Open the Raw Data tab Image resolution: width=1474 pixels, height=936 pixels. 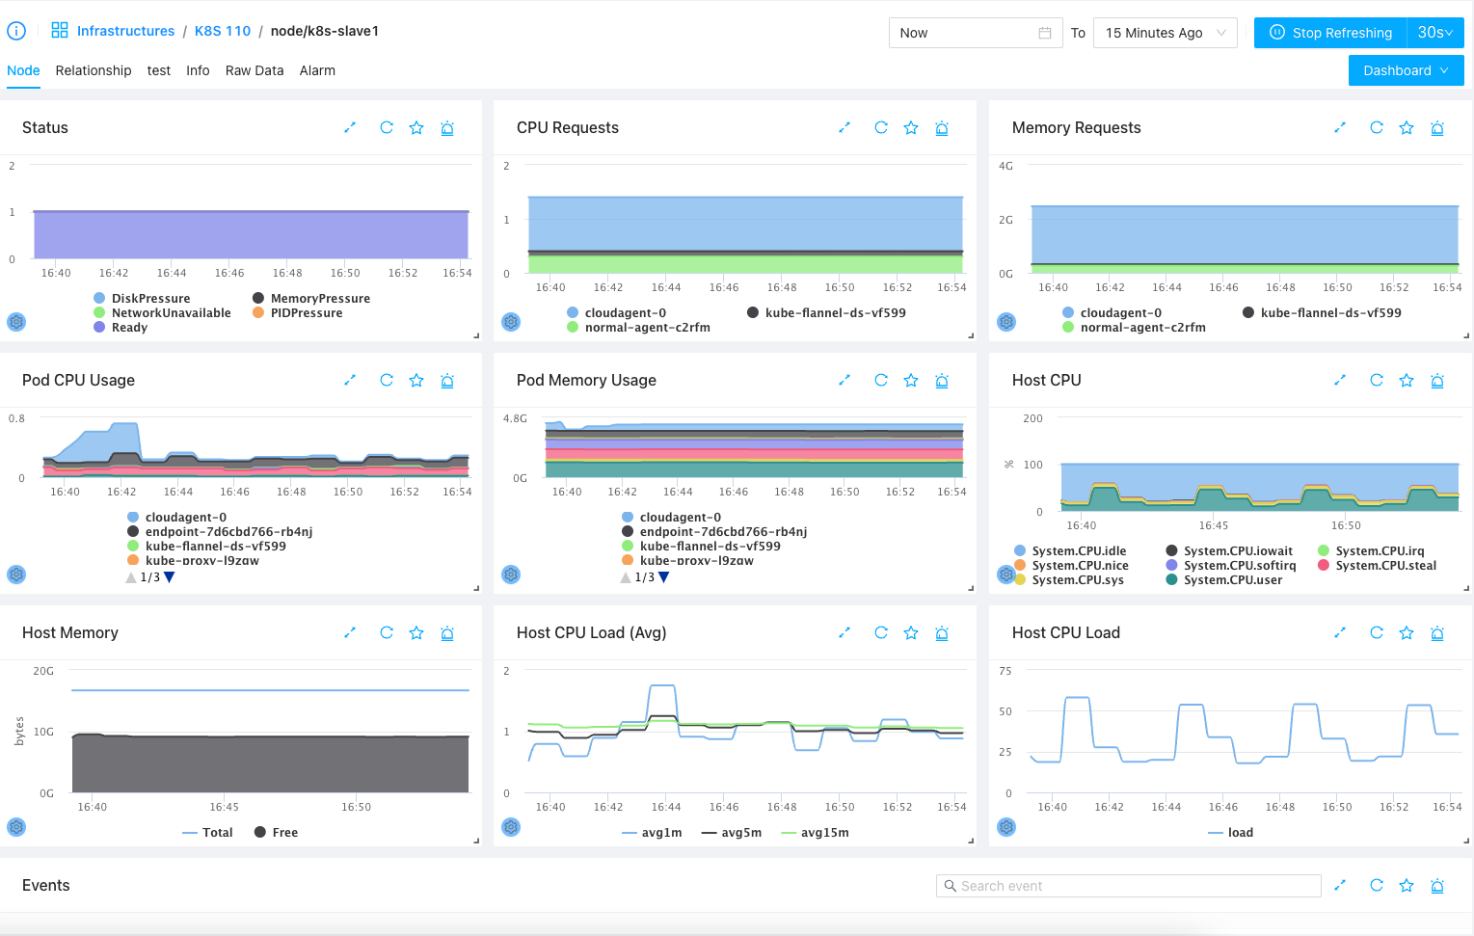255,70
